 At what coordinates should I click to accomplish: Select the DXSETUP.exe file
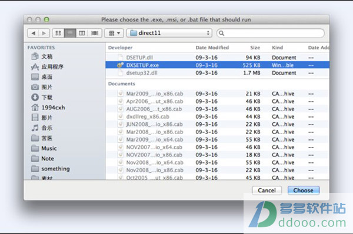coord(217,65)
